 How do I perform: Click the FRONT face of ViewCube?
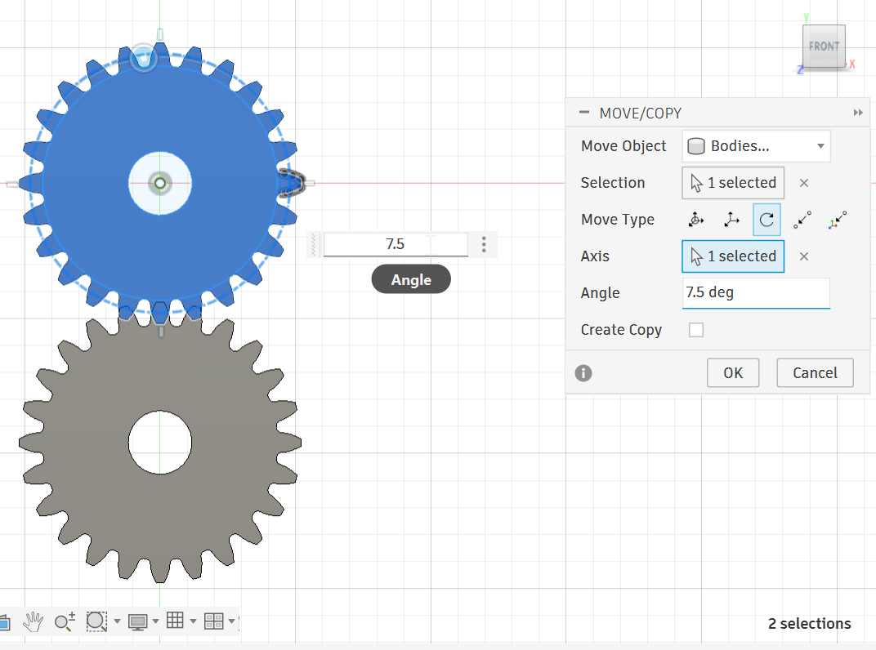pos(824,47)
